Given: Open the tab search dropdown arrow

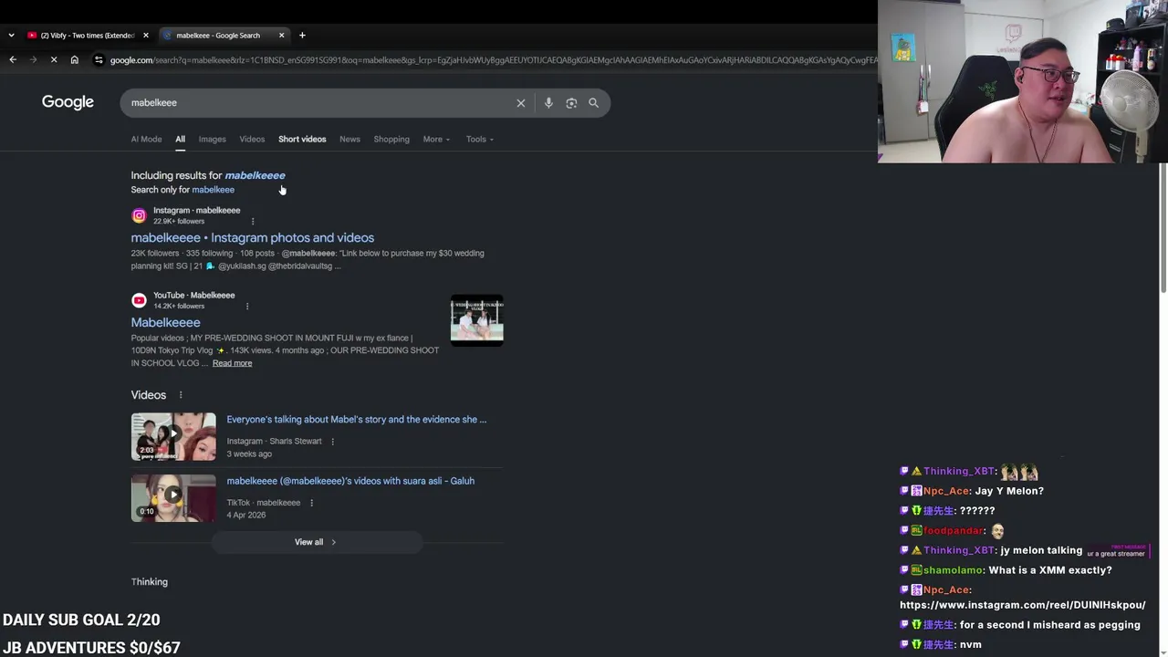Looking at the screenshot, I should click(x=11, y=36).
